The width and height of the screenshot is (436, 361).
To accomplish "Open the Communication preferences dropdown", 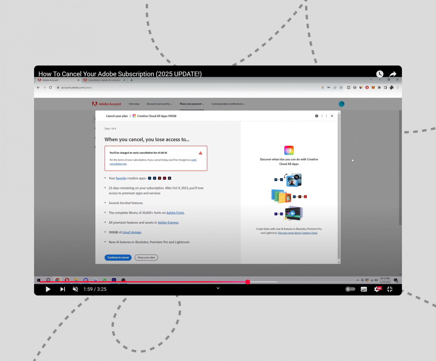I will click(228, 104).
